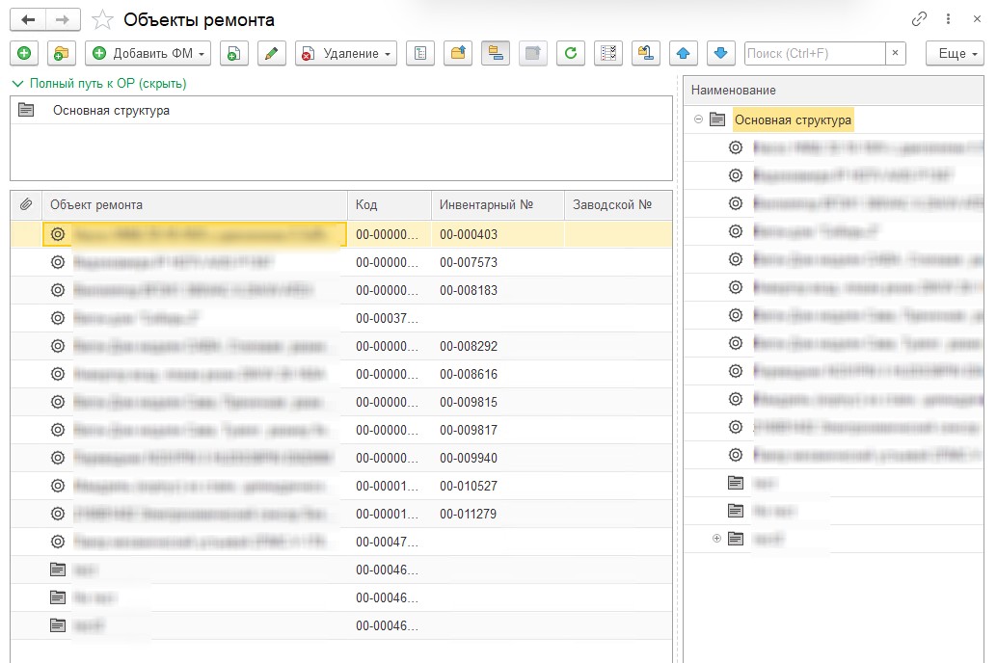The width and height of the screenshot is (997, 663).
Task: Collapse the Полный путь к ОР section
Action: coord(99,83)
